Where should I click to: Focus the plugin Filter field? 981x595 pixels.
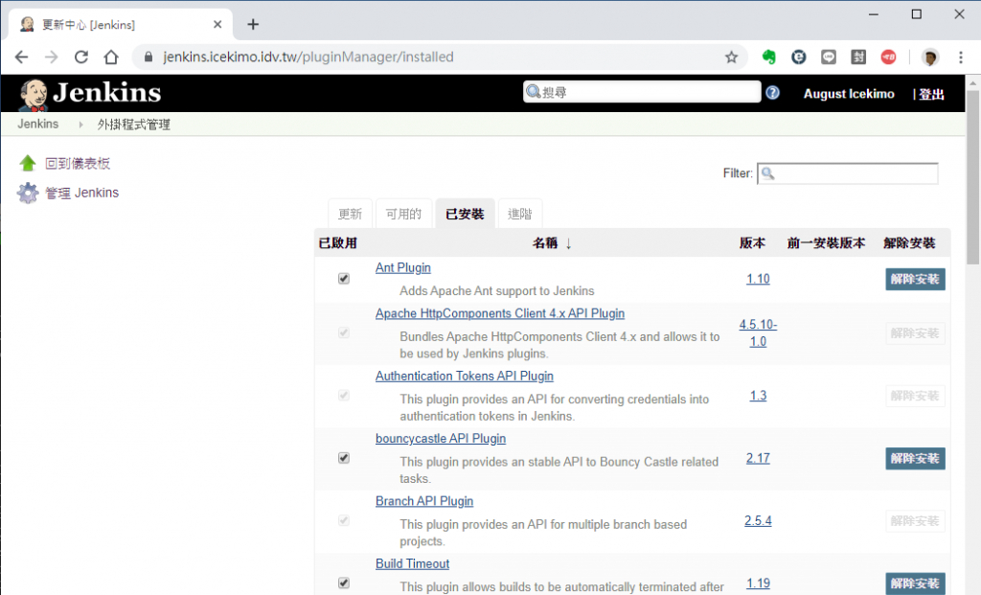click(848, 173)
